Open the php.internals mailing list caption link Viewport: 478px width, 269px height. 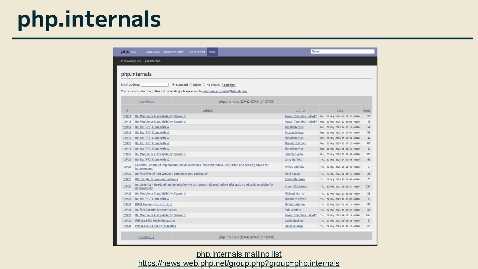[239, 254]
